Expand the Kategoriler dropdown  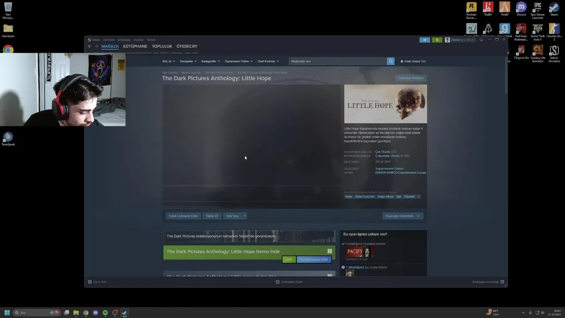pos(211,61)
